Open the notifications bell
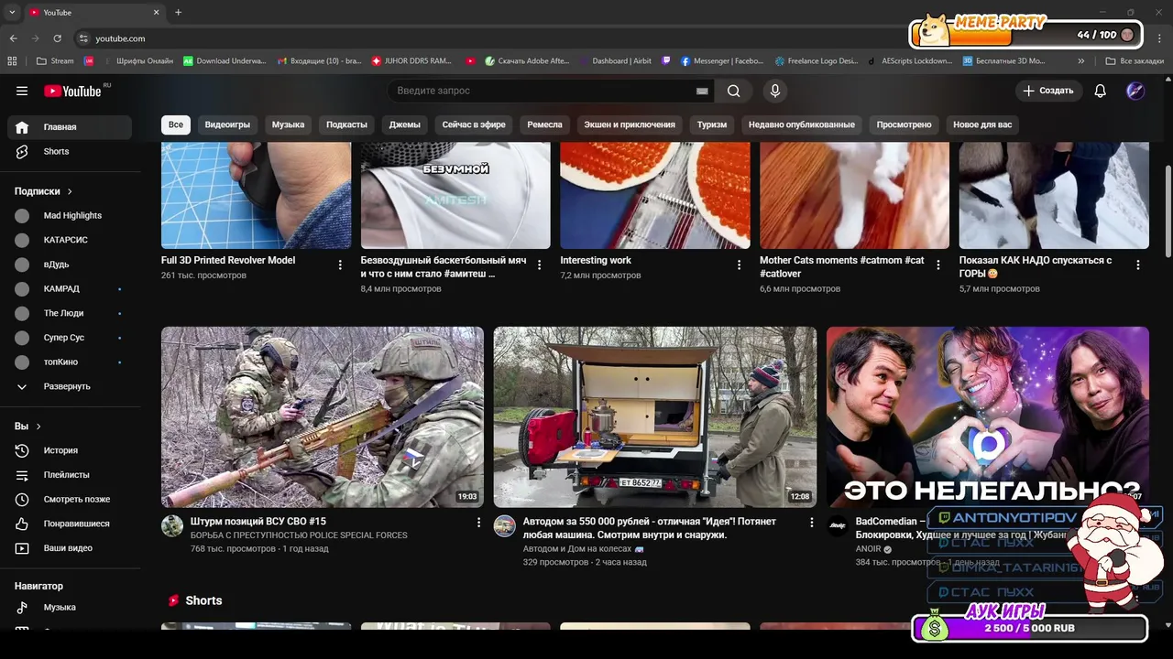 pos(1101,91)
